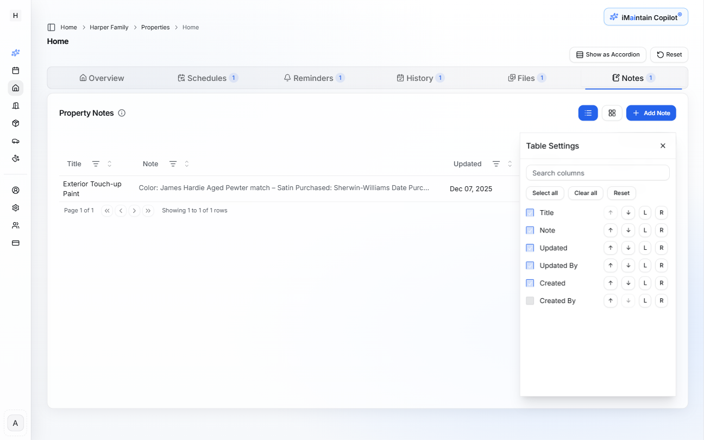The width and height of the screenshot is (704, 440).
Task: Sort by the Updated column arrows
Action: tap(510, 164)
